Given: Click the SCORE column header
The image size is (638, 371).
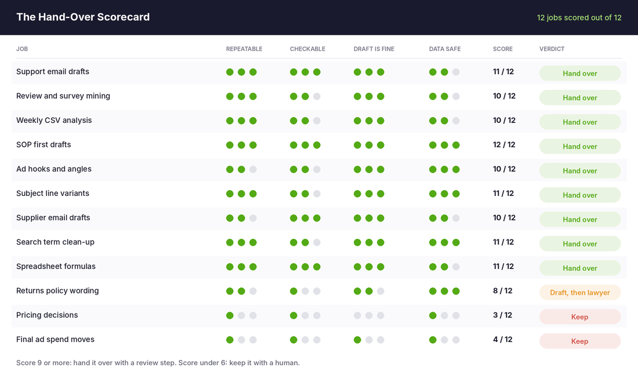Looking at the screenshot, I should tap(503, 49).
